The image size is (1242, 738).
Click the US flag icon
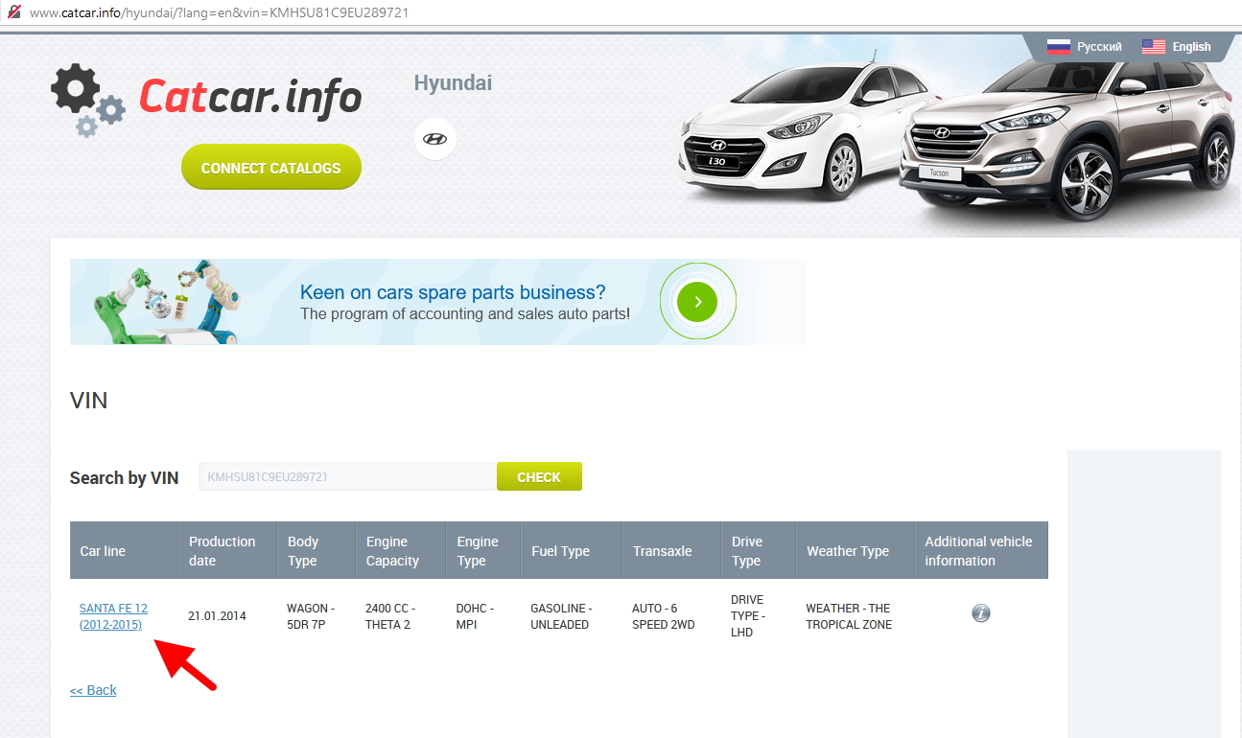pyautogui.click(x=1153, y=47)
